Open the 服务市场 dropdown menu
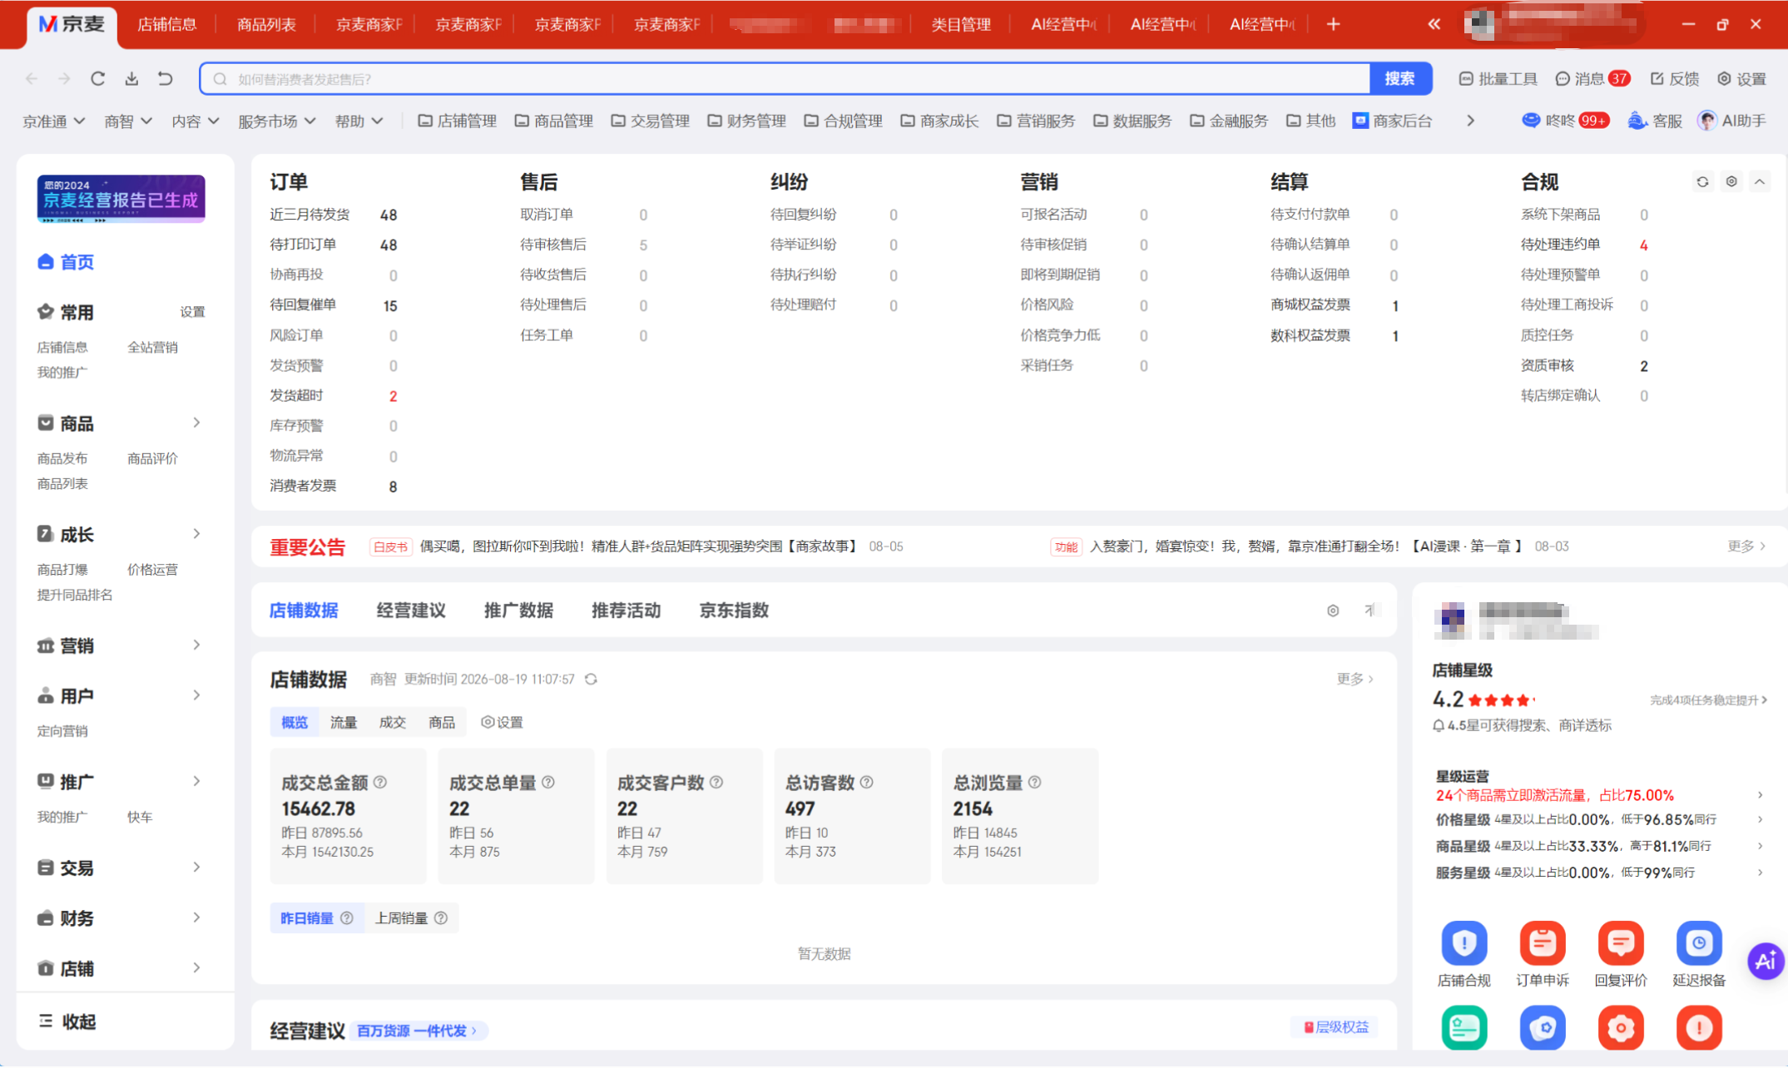This screenshot has width=1788, height=1068. pos(277,121)
